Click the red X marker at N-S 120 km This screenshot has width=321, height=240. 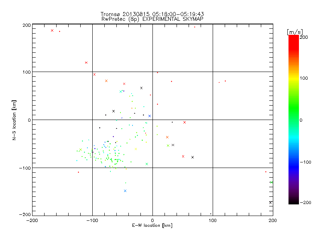[86, 63]
